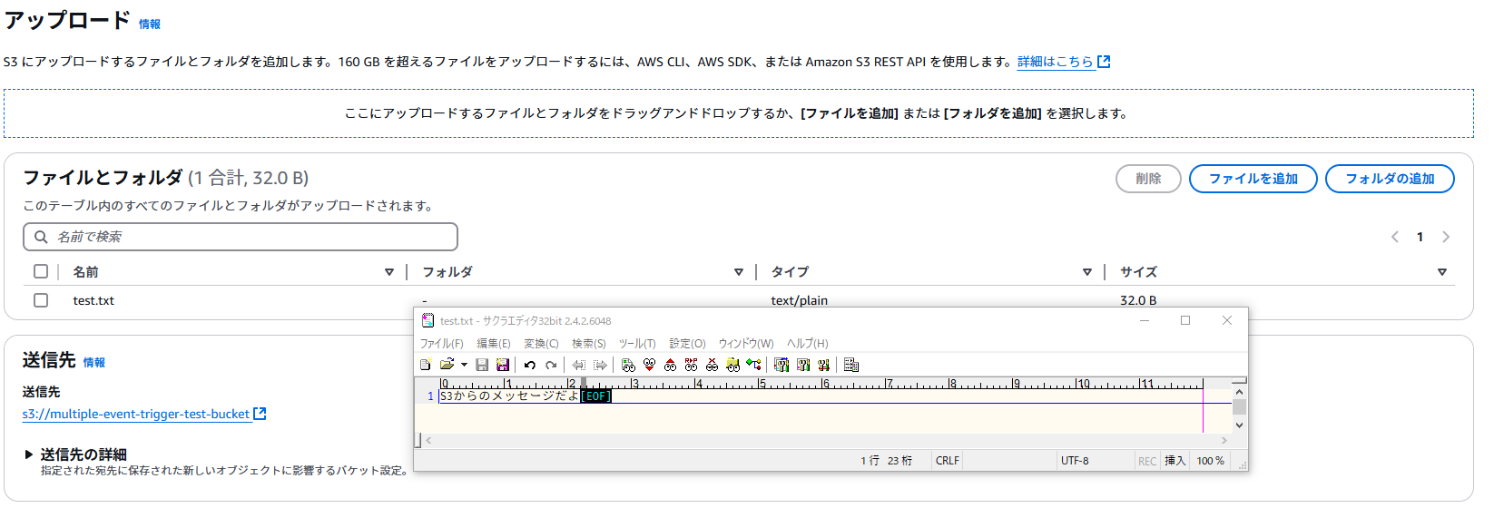Open the ヘルプ(H) menu
Screen dimensions: 1494x508
[808, 344]
